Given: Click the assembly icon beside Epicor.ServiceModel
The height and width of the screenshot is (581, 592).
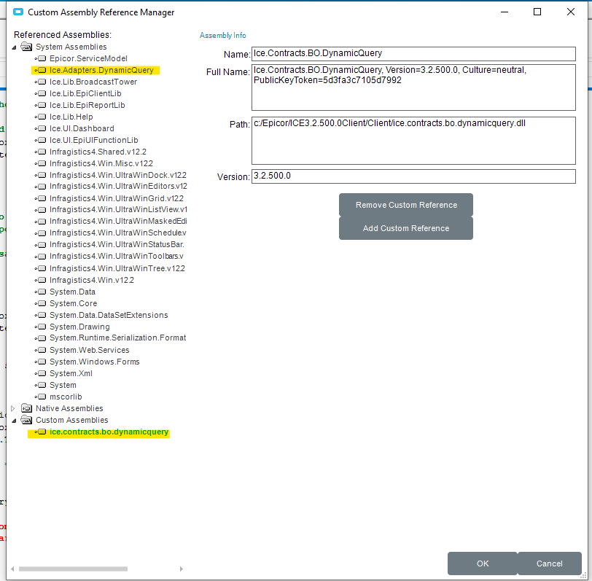Looking at the screenshot, I should [x=41, y=58].
